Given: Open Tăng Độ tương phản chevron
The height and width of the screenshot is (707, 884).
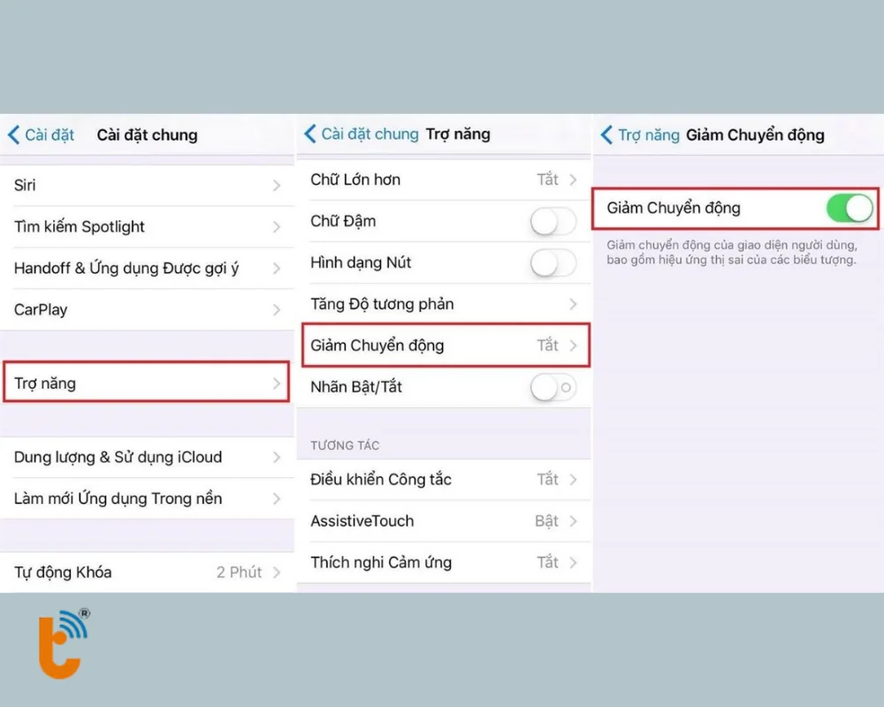Looking at the screenshot, I should 573,304.
